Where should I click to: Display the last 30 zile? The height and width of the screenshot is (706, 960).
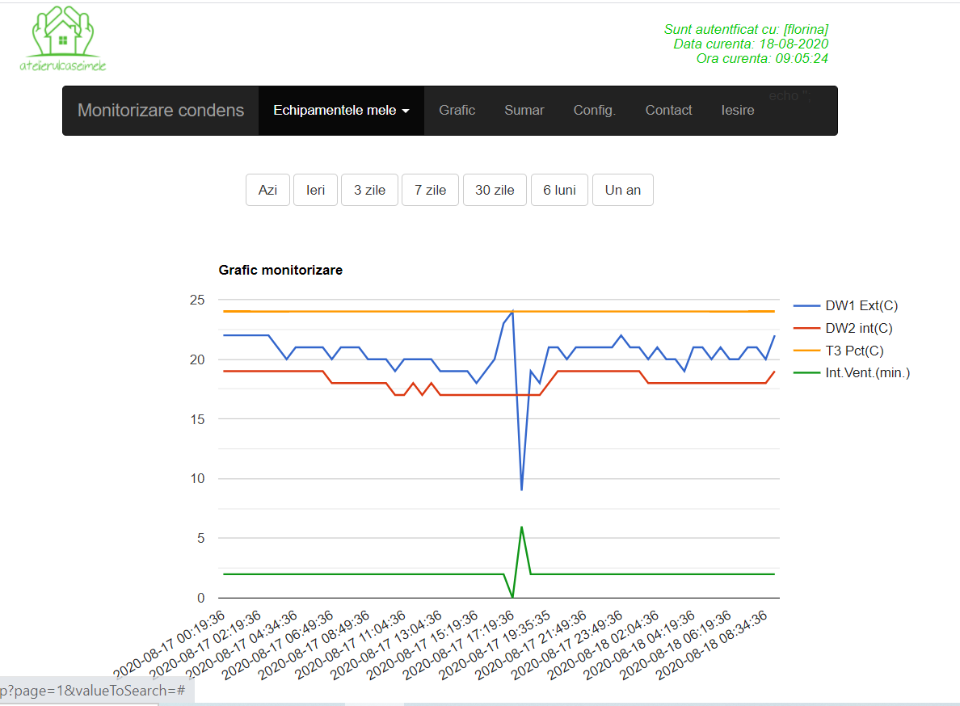point(495,190)
